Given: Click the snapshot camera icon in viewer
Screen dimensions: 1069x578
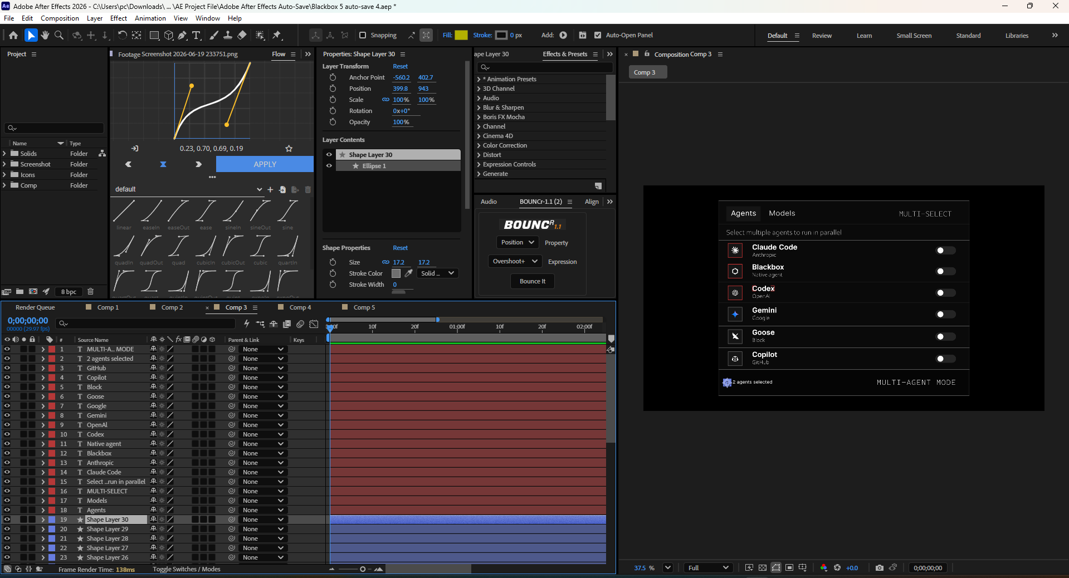Looking at the screenshot, I should click(x=879, y=568).
